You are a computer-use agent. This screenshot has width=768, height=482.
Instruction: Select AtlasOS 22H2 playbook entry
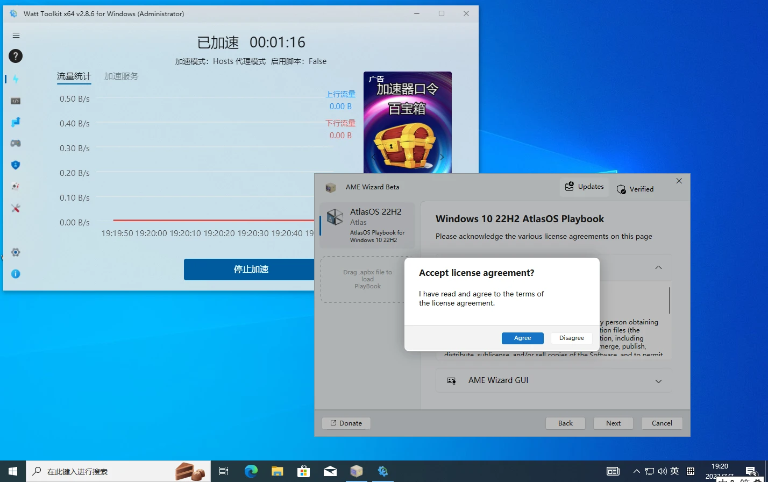click(367, 225)
